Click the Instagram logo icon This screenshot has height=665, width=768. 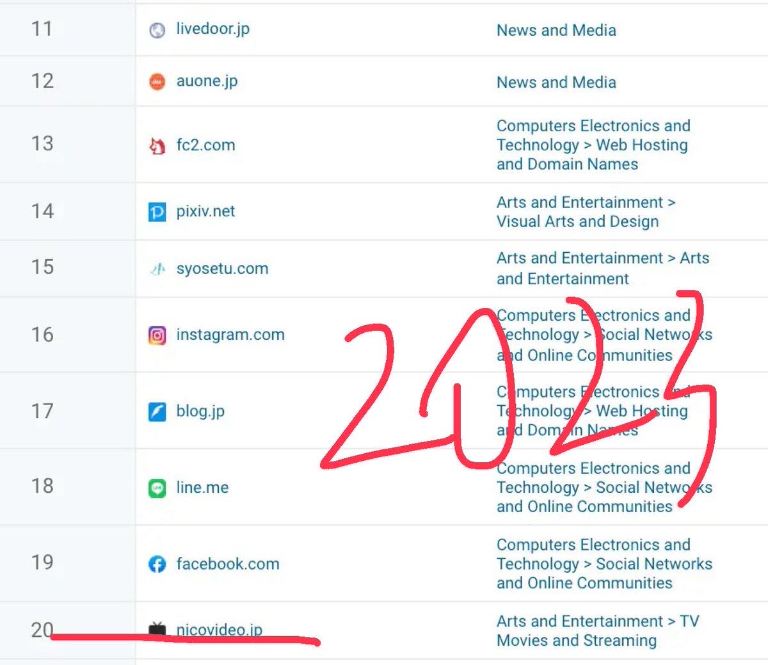pos(157,335)
